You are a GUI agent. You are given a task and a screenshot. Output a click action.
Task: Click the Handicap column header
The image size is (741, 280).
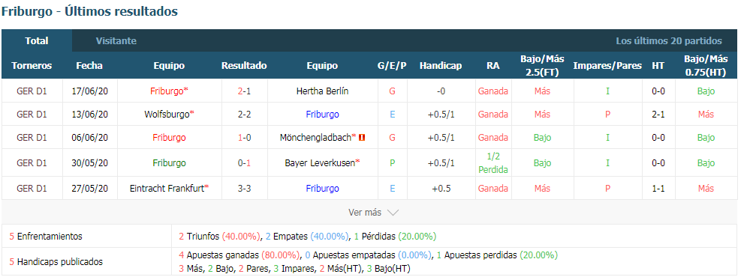[441, 66]
